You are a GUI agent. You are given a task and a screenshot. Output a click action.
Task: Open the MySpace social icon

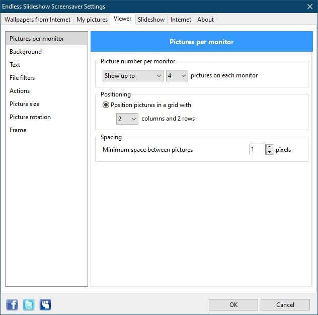pos(45,304)
